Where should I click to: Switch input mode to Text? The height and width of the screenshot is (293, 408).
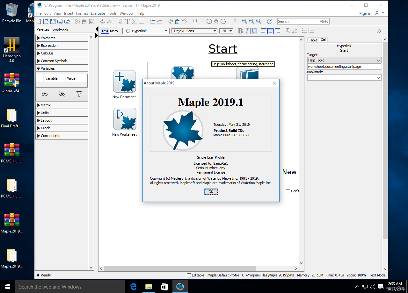(105, 31)
